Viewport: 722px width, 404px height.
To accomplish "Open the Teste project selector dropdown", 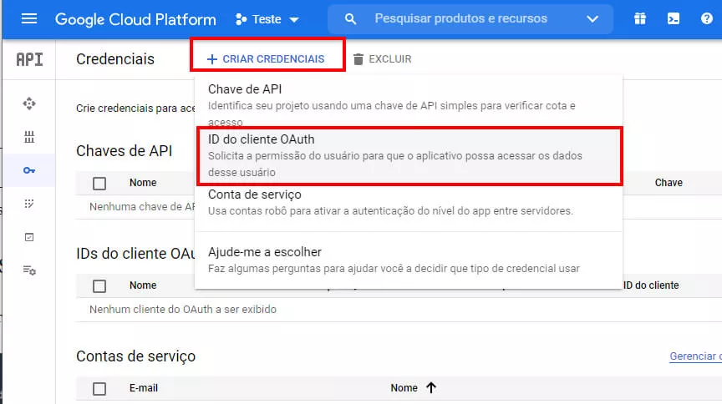I will pos(267,19).
